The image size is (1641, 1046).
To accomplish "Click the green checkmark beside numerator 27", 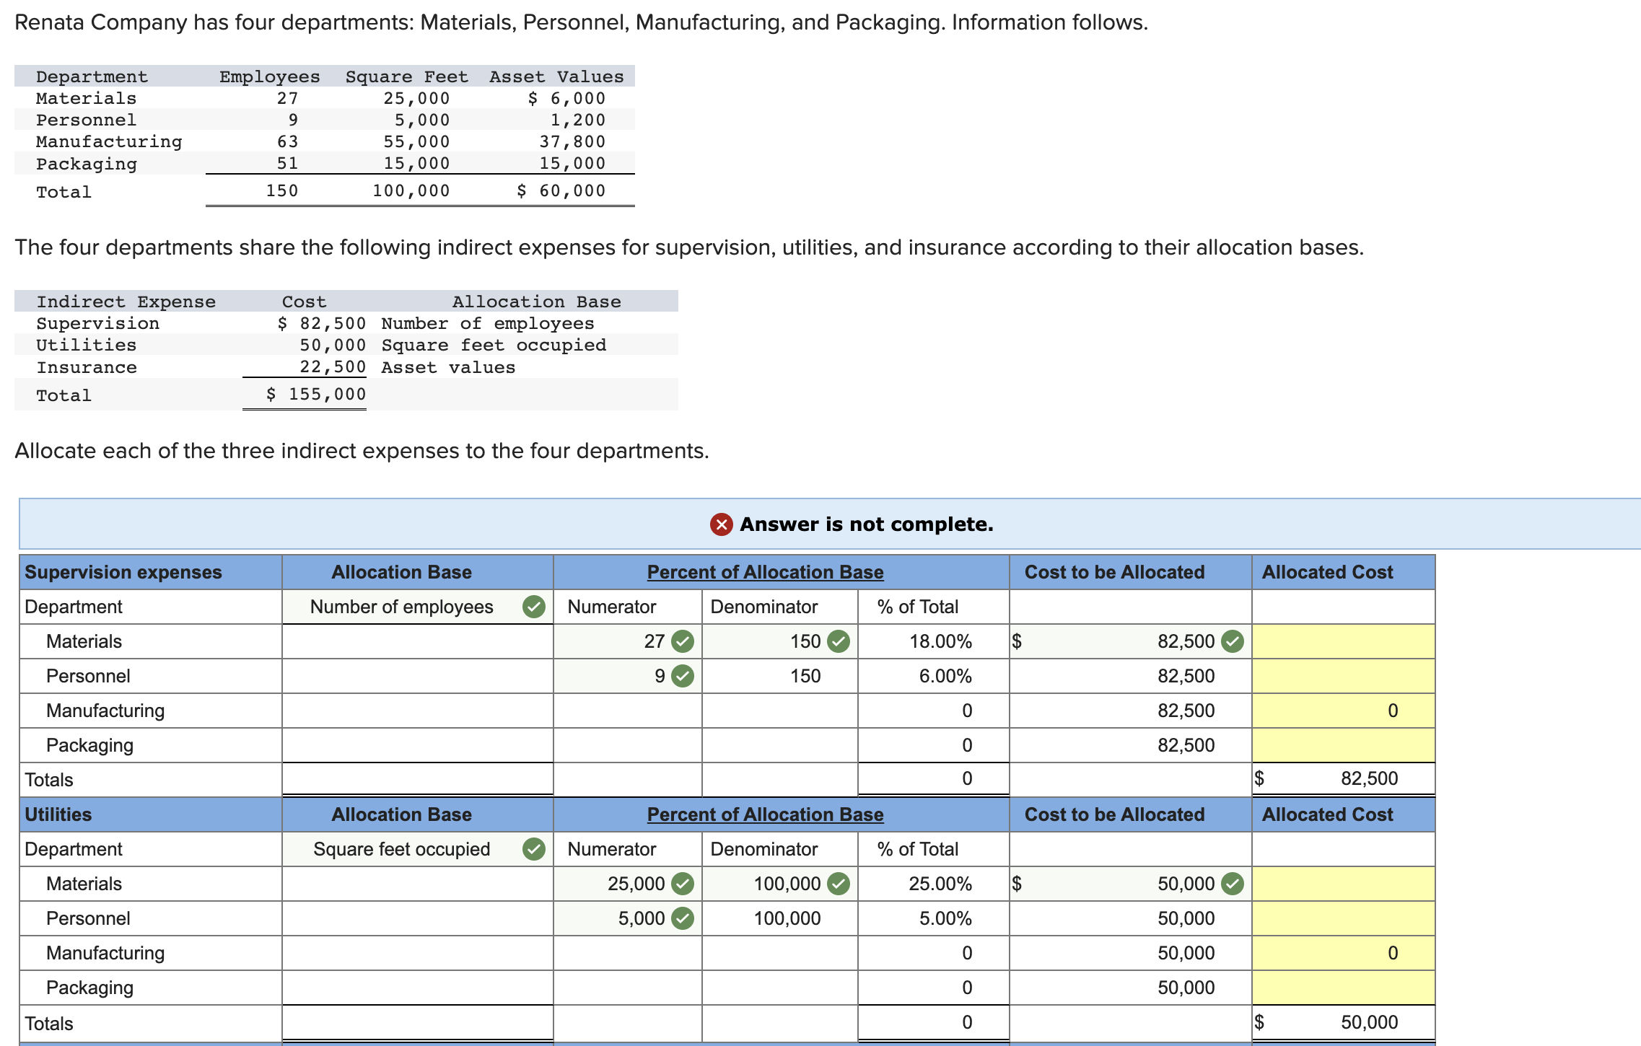I will point(681,641).
